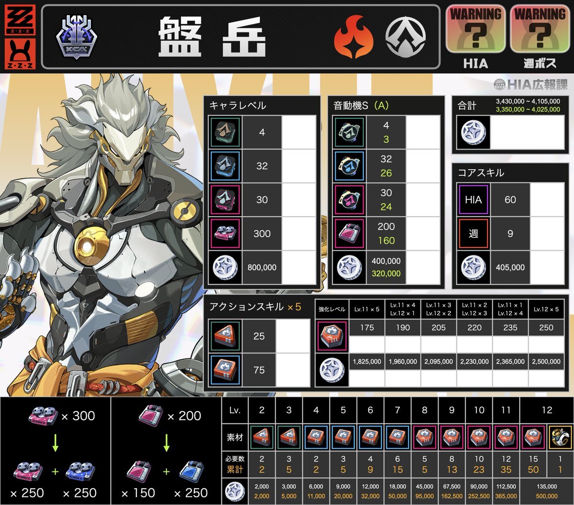Click the Denny coin icon in 合計 panel

point(473,133)
